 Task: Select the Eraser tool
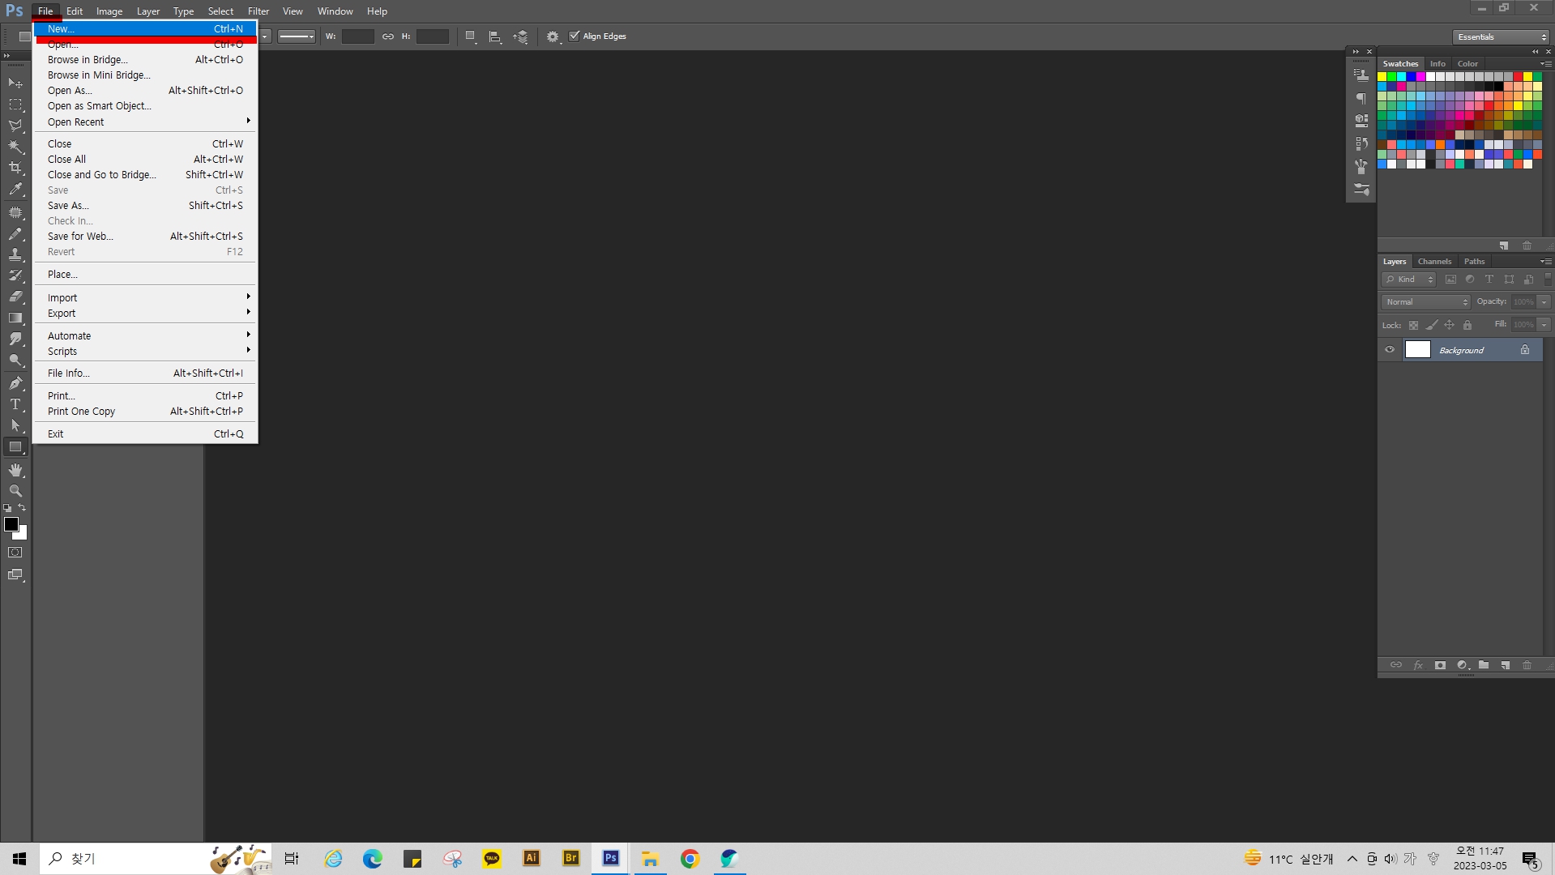15,297
